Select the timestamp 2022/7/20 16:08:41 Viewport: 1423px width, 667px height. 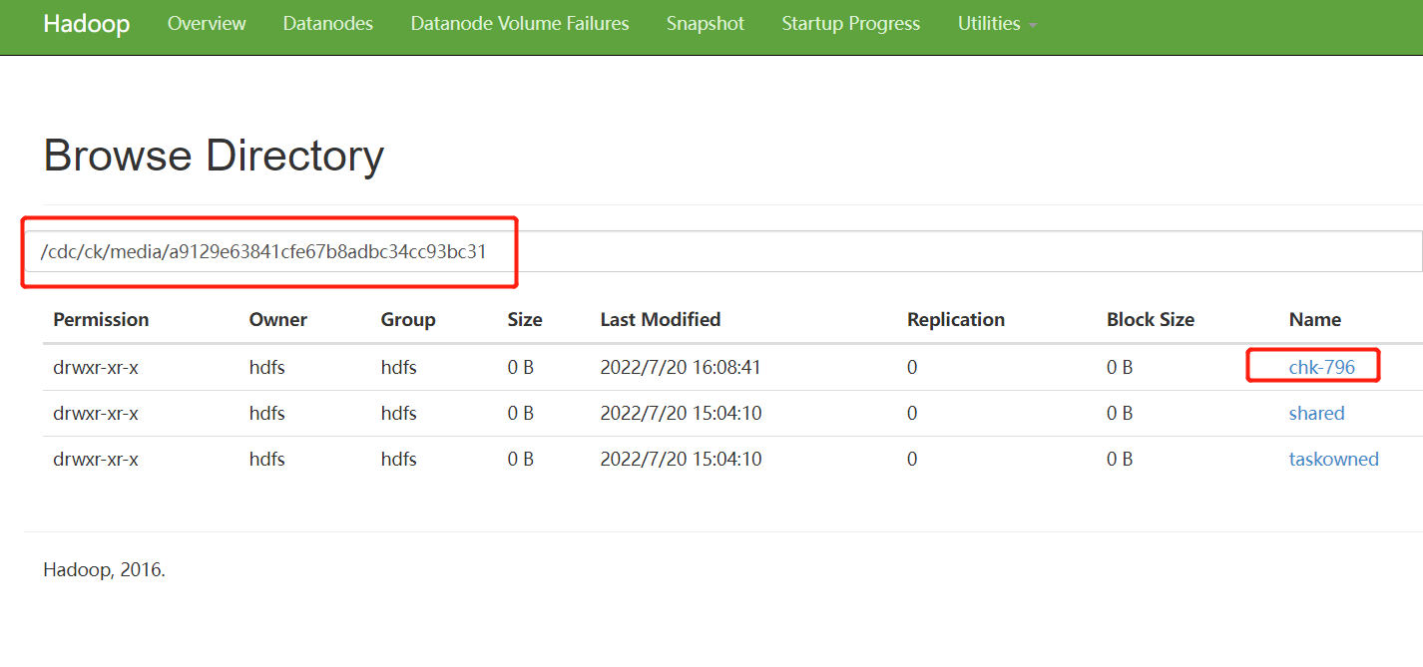point(681,367)
